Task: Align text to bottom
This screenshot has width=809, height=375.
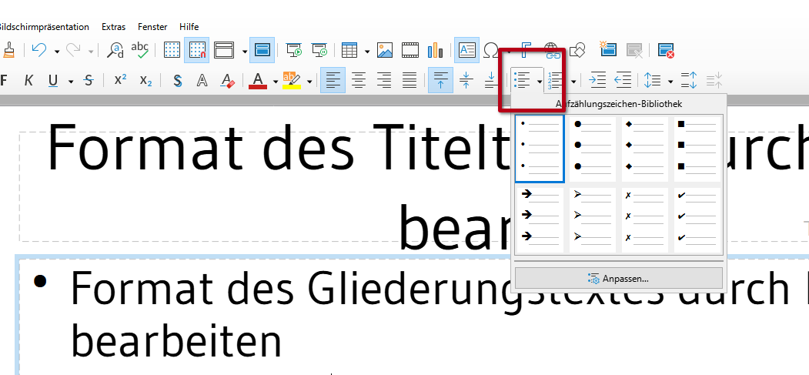Action: [x=490, y=80]
